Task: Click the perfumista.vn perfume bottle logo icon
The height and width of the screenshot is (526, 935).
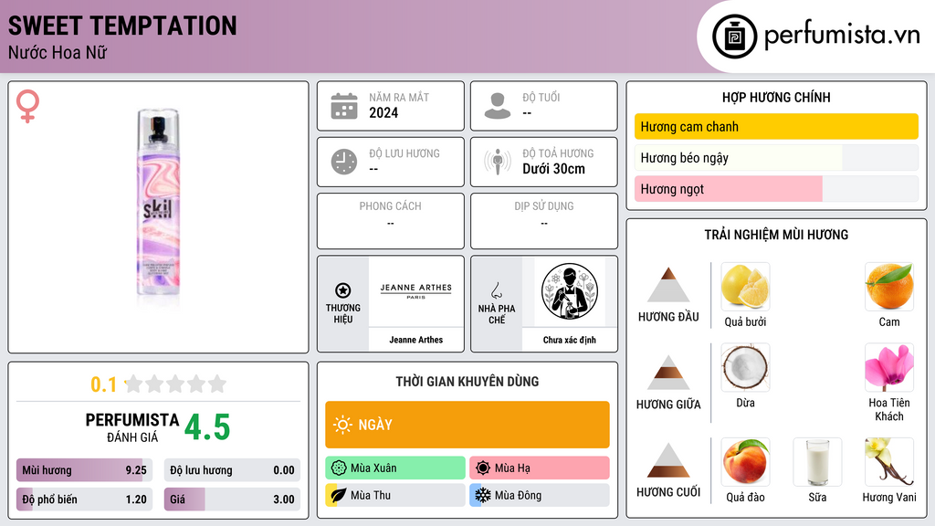Action: pyautogui.click(x=734, y=37)
